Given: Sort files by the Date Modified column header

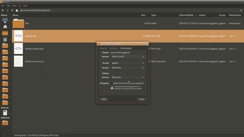Looking at the screenshot, I should tap(186, 15).
